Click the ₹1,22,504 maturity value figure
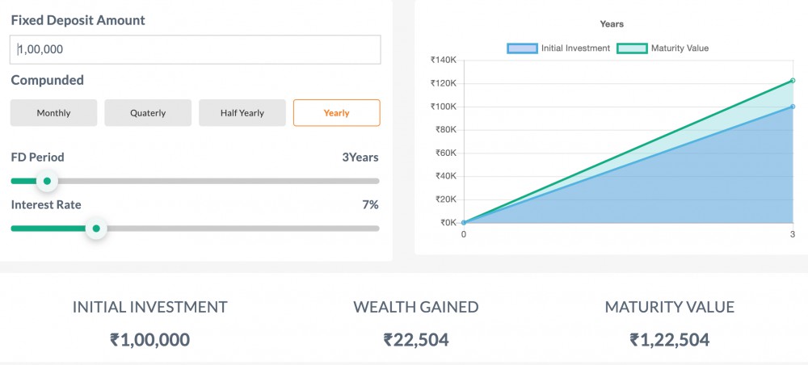Viewport: 808px width, 365px height. tap(669, 340)
